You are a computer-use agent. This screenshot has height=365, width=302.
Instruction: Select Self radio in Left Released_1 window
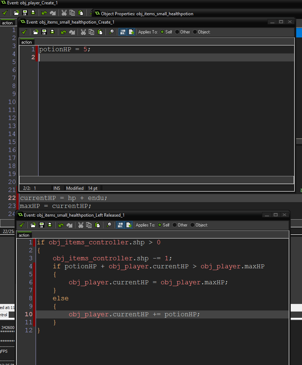click(160, 225)
